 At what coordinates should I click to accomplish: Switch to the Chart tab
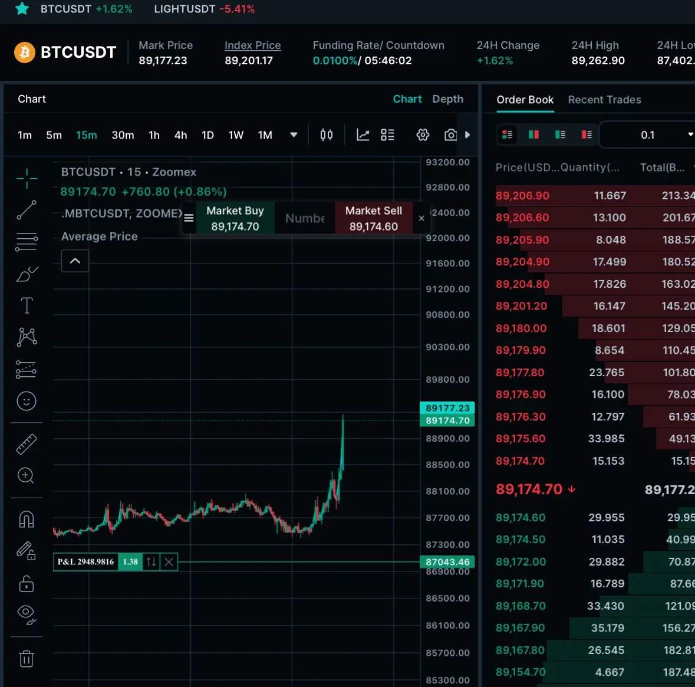coord(407,99)
